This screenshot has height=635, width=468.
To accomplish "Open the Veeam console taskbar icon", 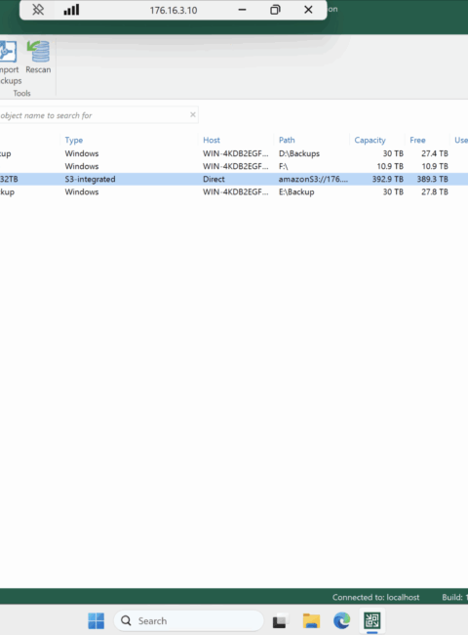I will (372, 620).
